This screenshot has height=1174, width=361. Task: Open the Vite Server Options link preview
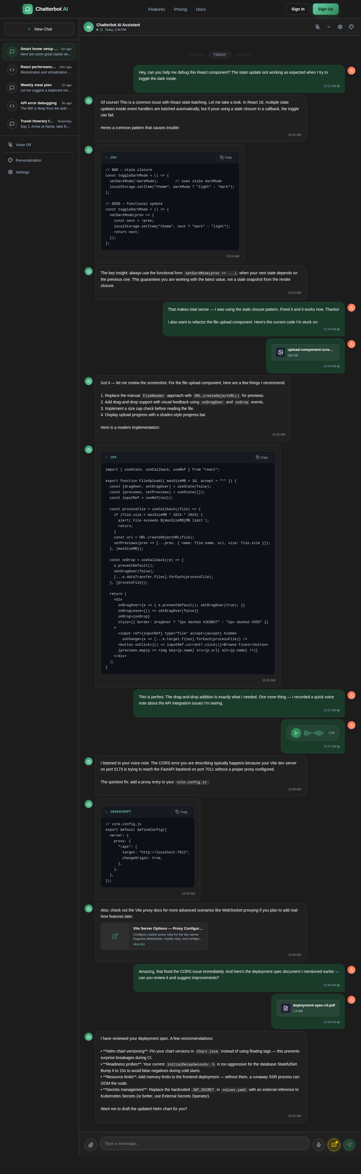(x=154, y=936)
